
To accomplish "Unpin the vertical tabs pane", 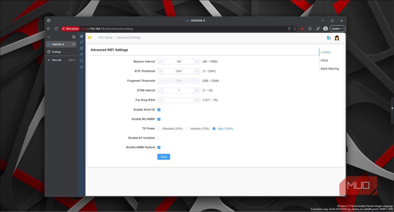I will coord(74,37).
